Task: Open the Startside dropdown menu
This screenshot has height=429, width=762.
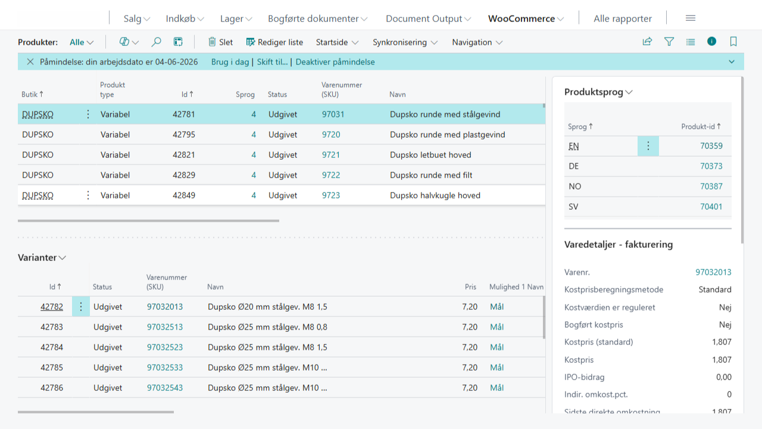Action: (338, 42)
